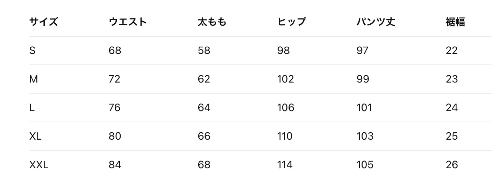Select hem width 26 for size XXL
Screen dimensions: 492x179
point(452,165)
